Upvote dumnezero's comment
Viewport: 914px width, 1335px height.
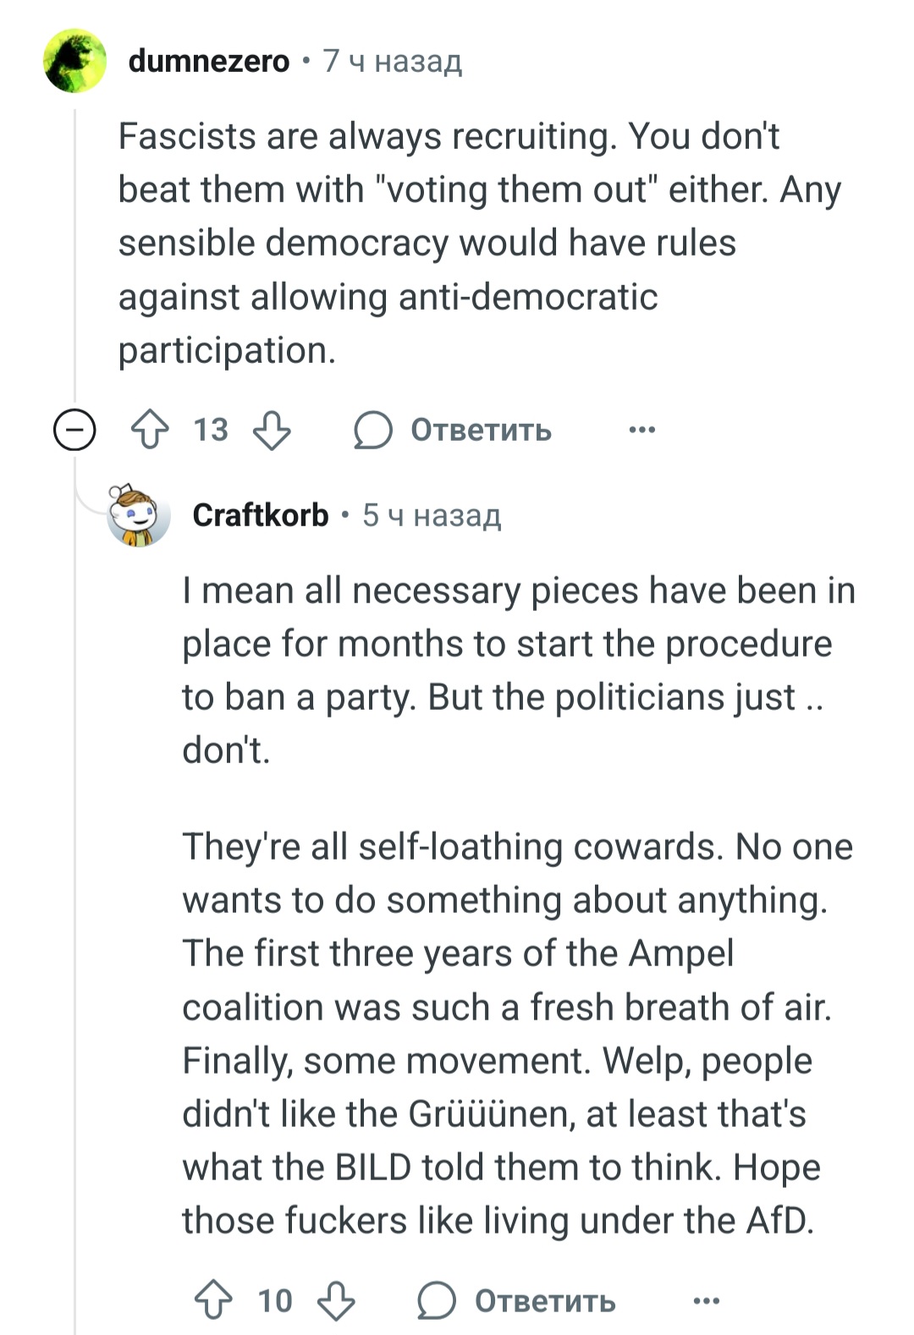(150, 430)
